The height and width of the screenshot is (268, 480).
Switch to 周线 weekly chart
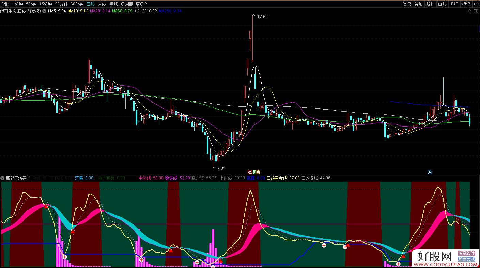click(102, 4)
